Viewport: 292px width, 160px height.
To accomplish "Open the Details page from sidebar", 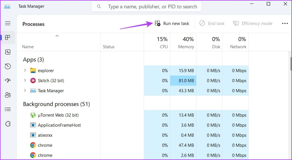I will (x=8, y=109).
